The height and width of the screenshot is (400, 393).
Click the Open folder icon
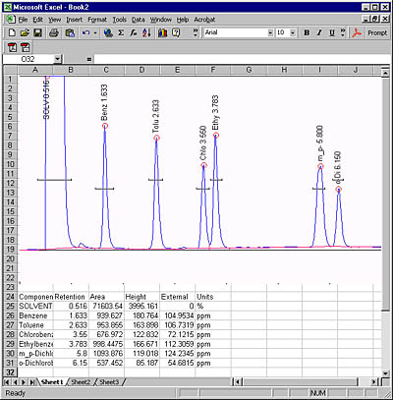[25, 32]
